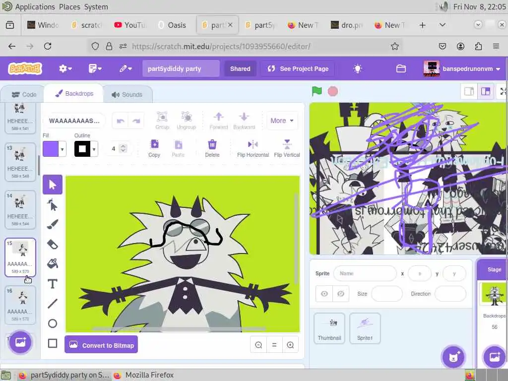This screenshot has width=508, height=381.
Task: Open the Edit pencil menu
Action: click(x=125, y=68)
